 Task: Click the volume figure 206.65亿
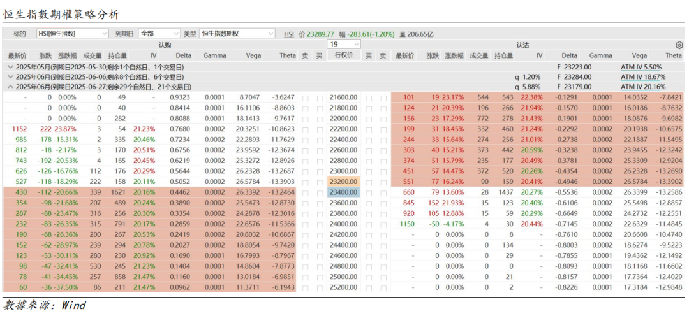point(422,34)
